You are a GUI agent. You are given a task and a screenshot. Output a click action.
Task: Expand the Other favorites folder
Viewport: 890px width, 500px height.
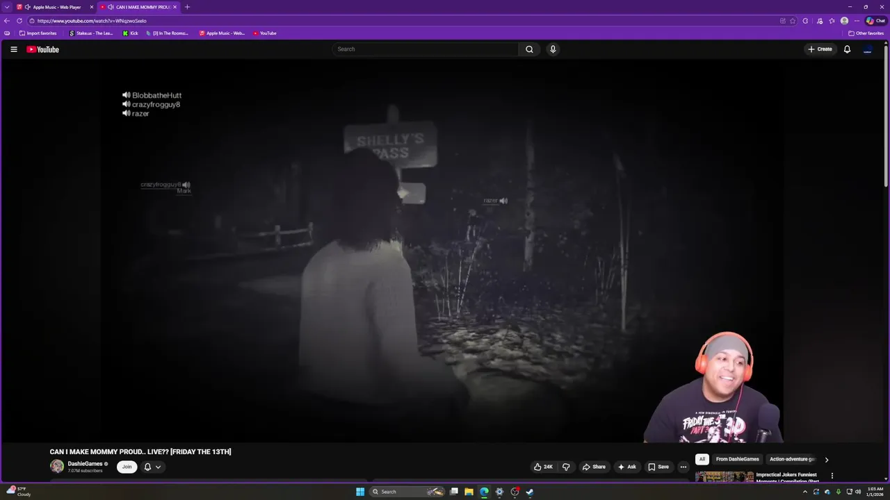tap(866, 33)
